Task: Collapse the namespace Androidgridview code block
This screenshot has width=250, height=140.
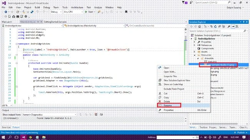Action: (17, 44)
